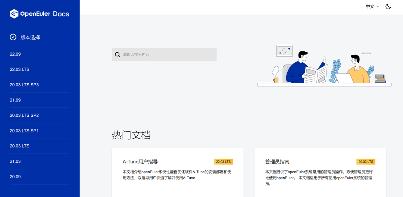
Task: Select version 22.03 LTS
Action: (x=39, y=69)
